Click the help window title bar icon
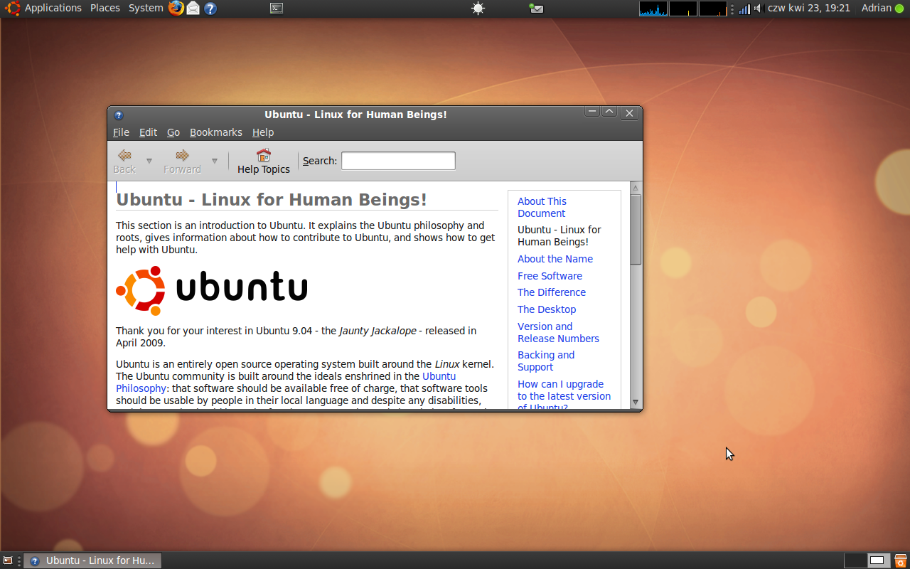 [119, 115]
